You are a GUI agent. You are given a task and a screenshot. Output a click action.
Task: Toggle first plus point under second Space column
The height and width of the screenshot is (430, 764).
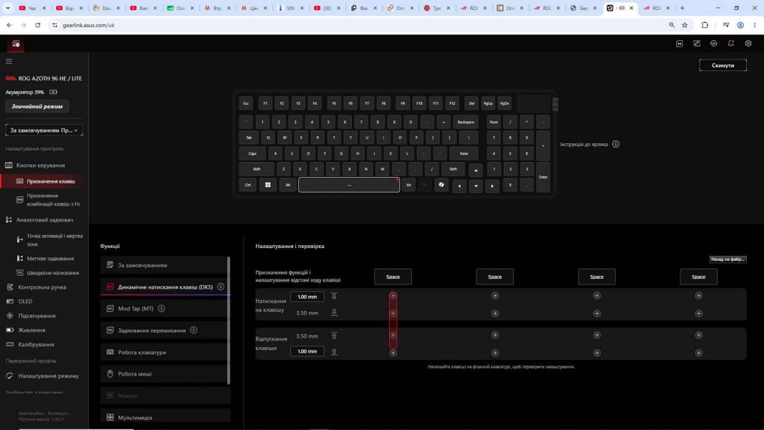pos(495,295)
